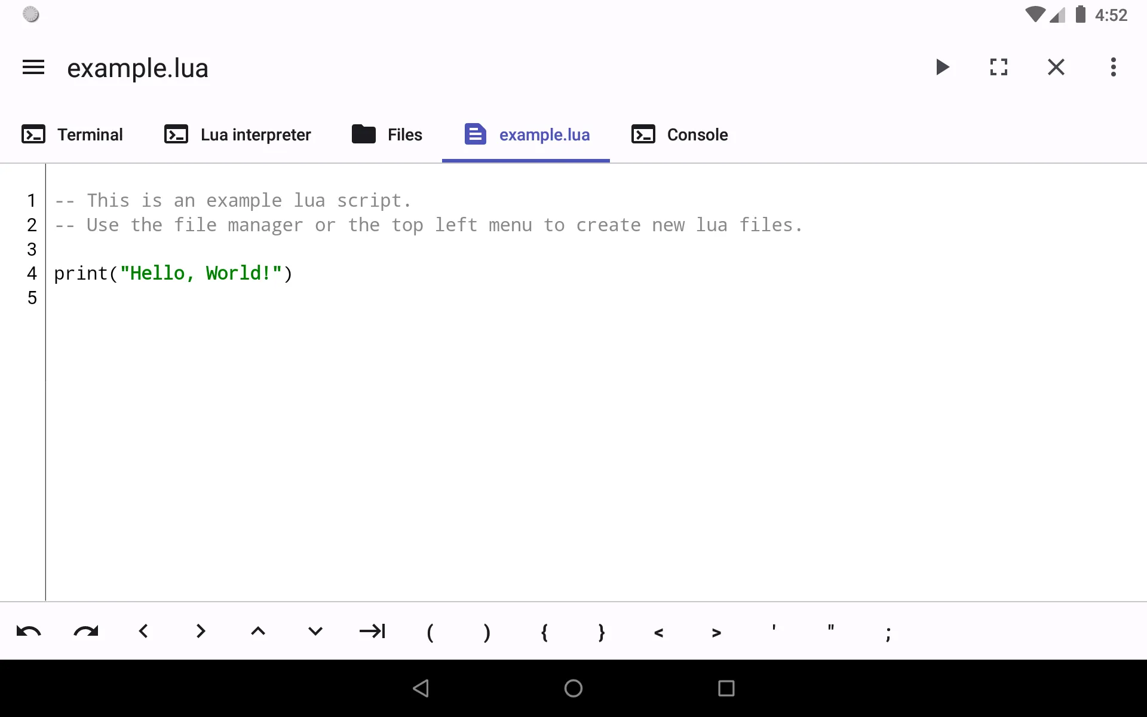
Task: Insert a tab indentation
Action: coord(373,632)
